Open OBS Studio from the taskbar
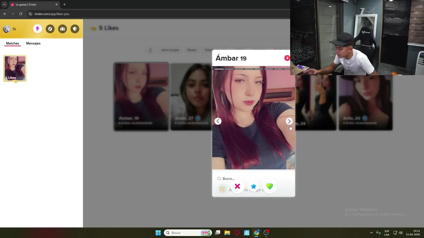Viewport: 424px width, 238px height. (x=266, y=233)
